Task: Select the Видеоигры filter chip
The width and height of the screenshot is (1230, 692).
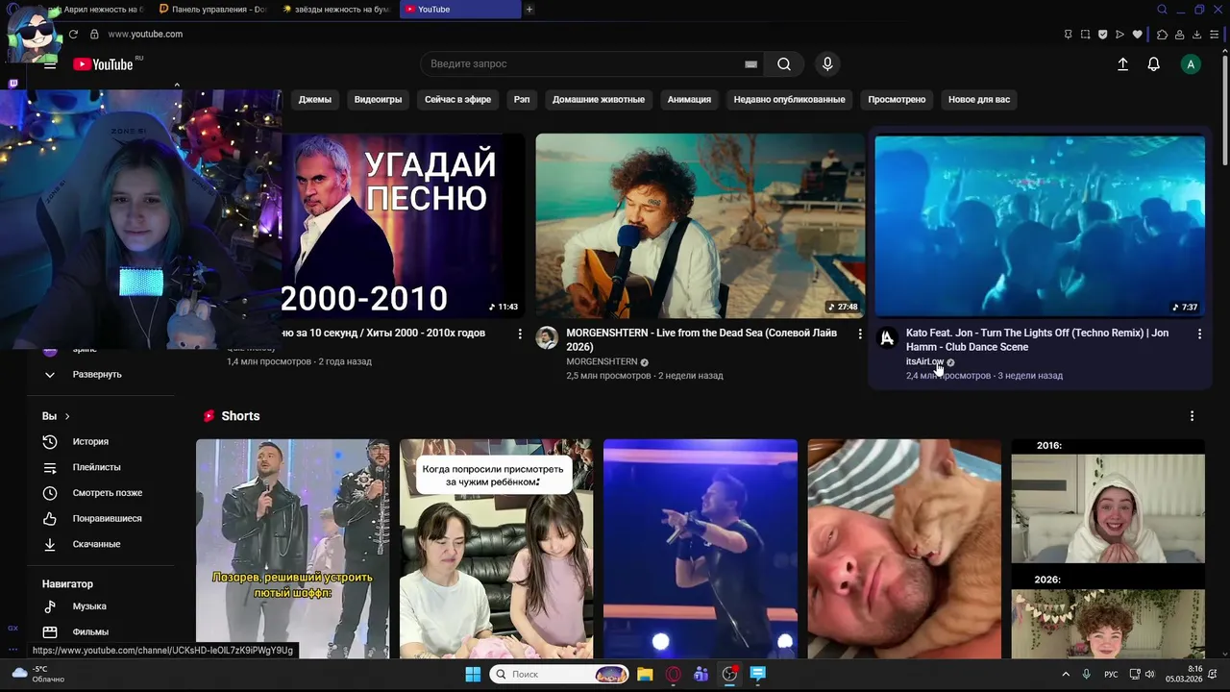Action: [x=378, y=100]
